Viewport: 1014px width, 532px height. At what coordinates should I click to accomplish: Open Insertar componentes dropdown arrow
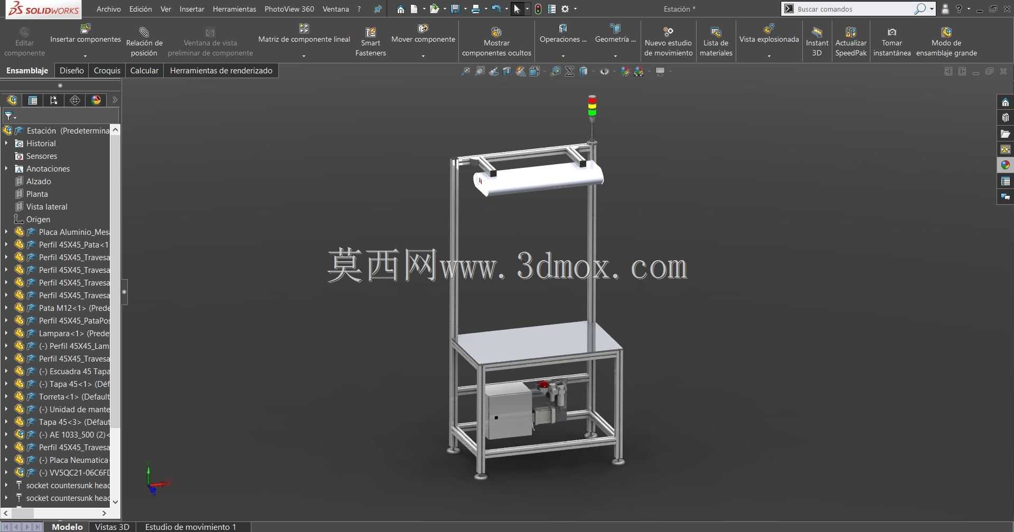[85, 56]
